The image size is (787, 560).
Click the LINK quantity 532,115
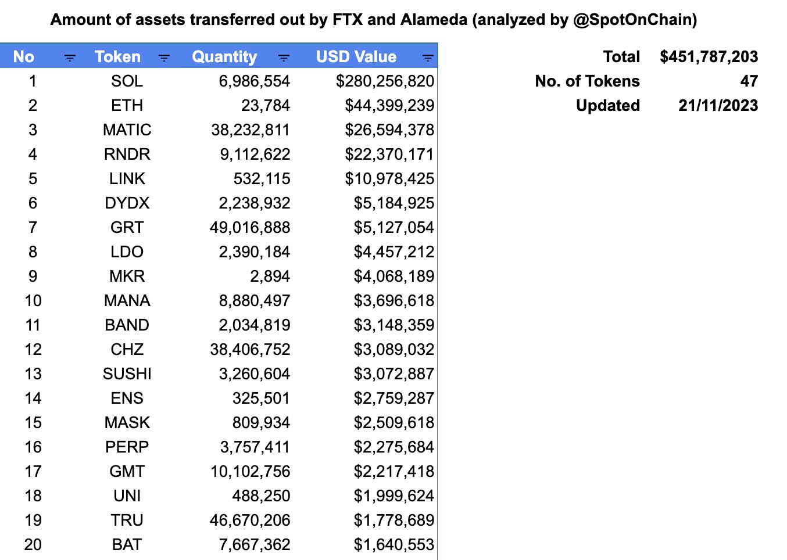point(262,179)
